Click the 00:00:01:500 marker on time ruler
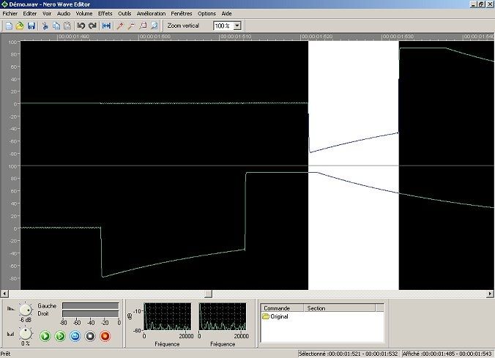This screenshot has width=495, height=358. click(155, 37)
